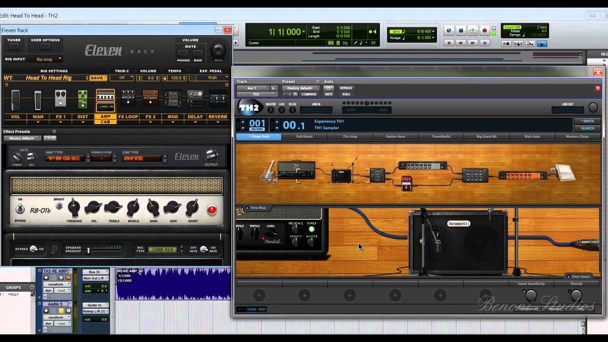Open the Rig Input Re-Amp dropdown
Viewport: 608px width, 342px height.
(x=45, y=59)
